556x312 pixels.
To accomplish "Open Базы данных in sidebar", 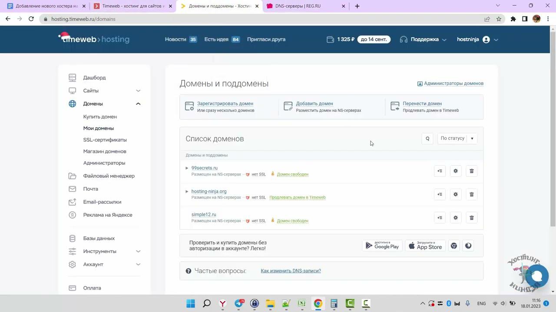I will coord(99,238).
